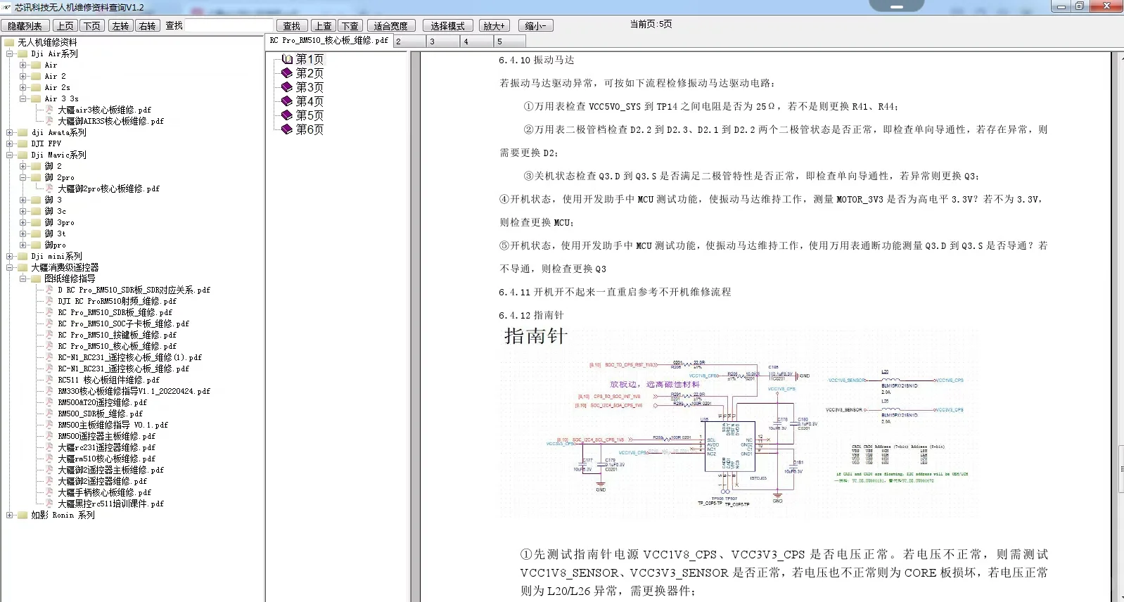Click the 查找 search button

point(291,26)
